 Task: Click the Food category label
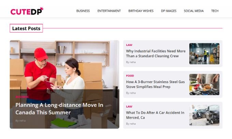click(130, 76)
